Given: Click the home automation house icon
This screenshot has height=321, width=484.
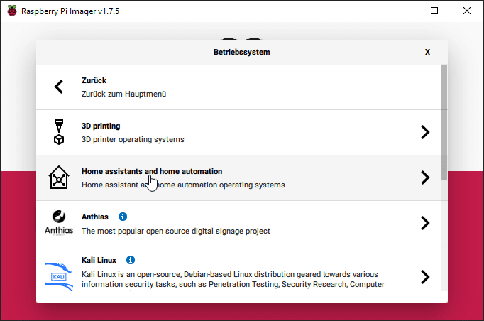Looking at the screenshot, I should pyautogui.click(x=59, y=178).
